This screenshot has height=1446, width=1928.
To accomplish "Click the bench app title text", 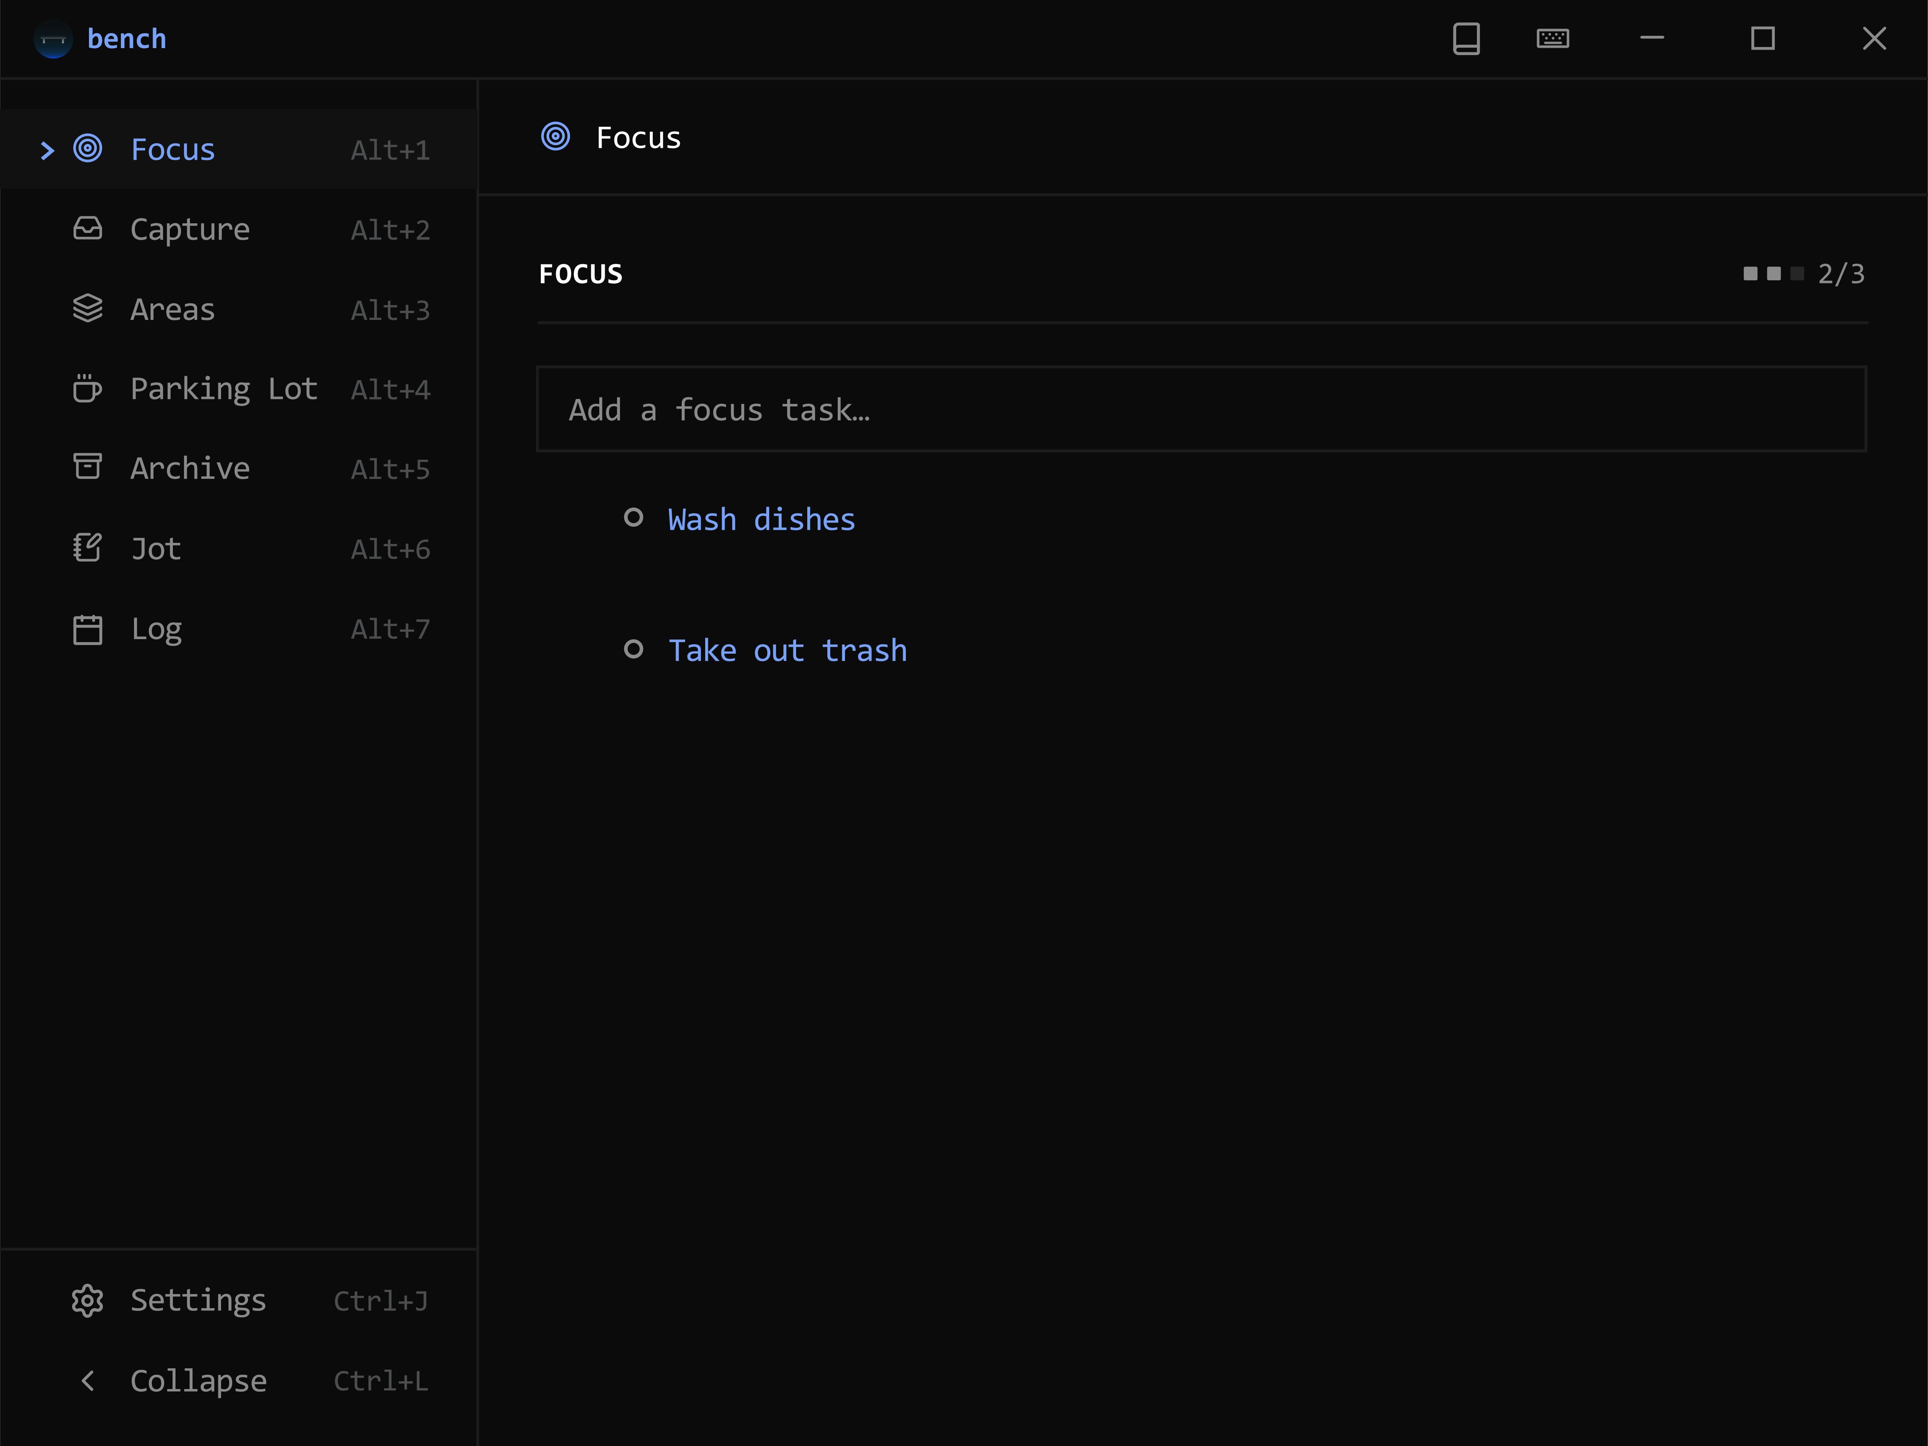I will [x=127, y=38].
